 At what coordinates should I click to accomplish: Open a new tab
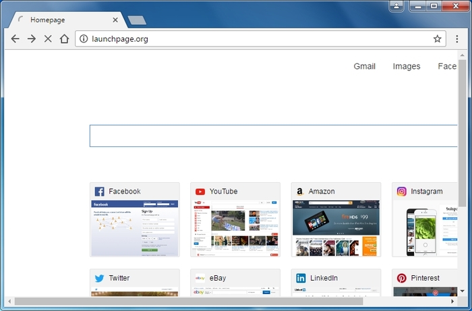[x=137, y=20]
